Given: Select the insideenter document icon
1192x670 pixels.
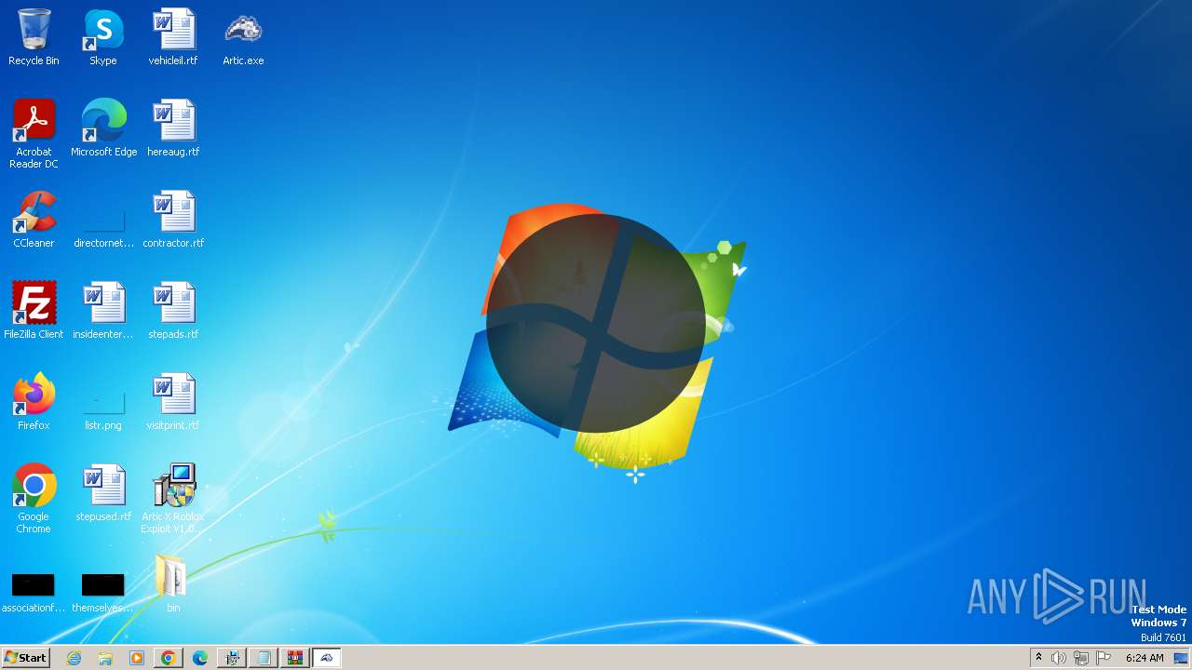Looking at the screenshot, I should [x=103, y=311].
